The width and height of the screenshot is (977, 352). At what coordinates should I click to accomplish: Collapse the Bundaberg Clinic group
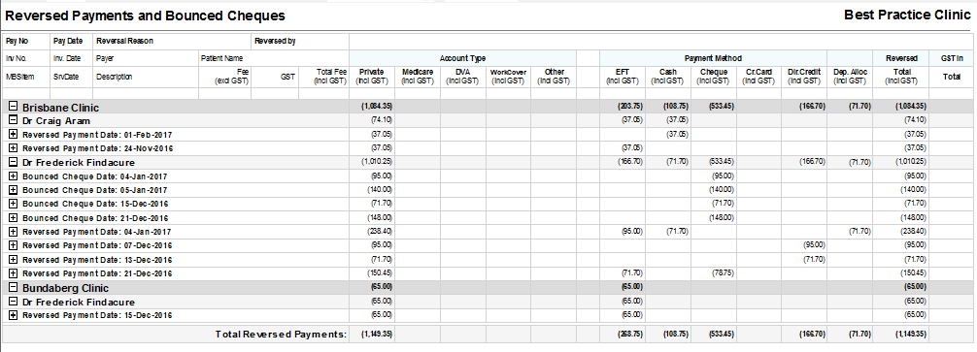[13, 288]
